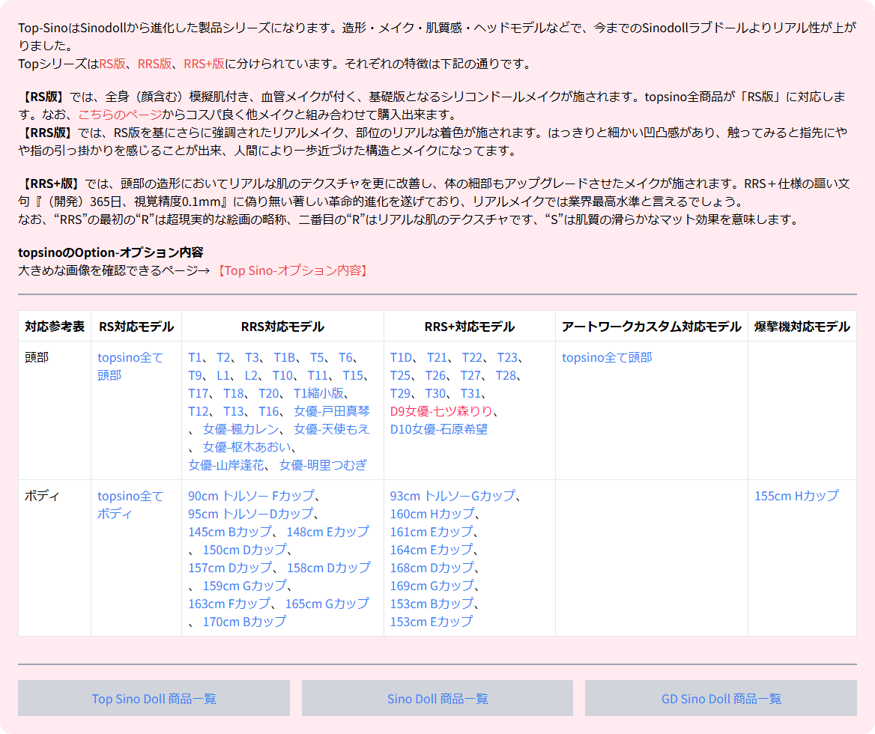Select head model T6 link
Image resolution: width=875 pixels, height=734 pixels.
tap(346, 357)
